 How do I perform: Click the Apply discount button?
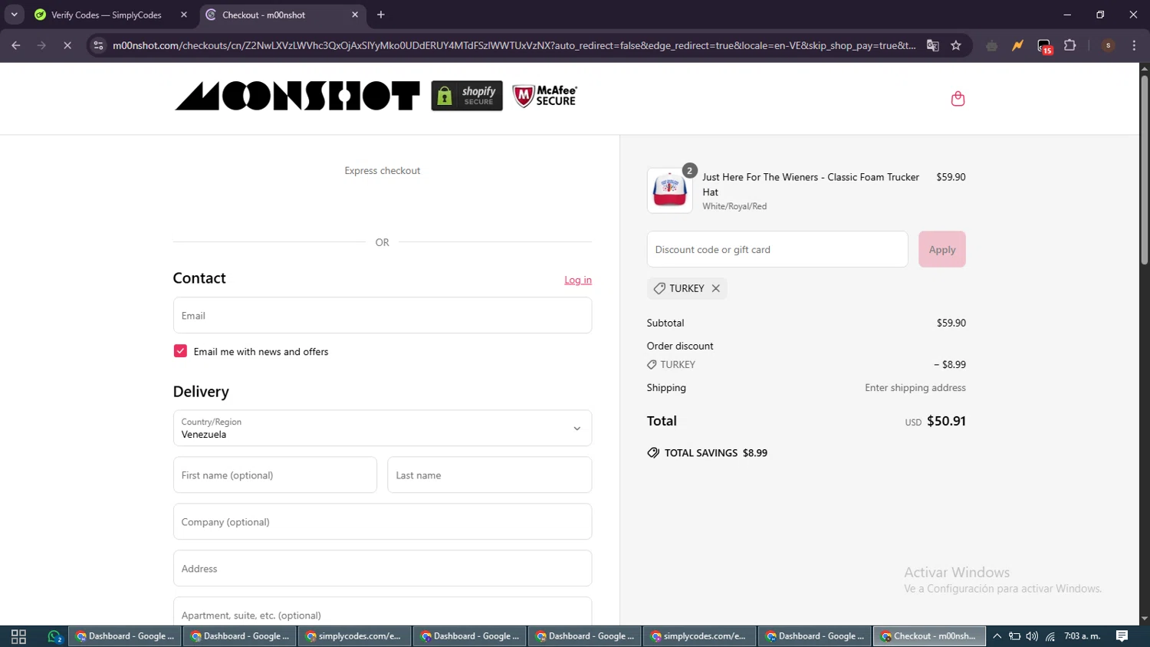pos(942,249)
